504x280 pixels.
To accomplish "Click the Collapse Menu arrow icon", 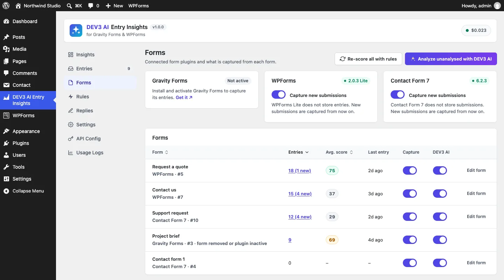I will (6, 191).
